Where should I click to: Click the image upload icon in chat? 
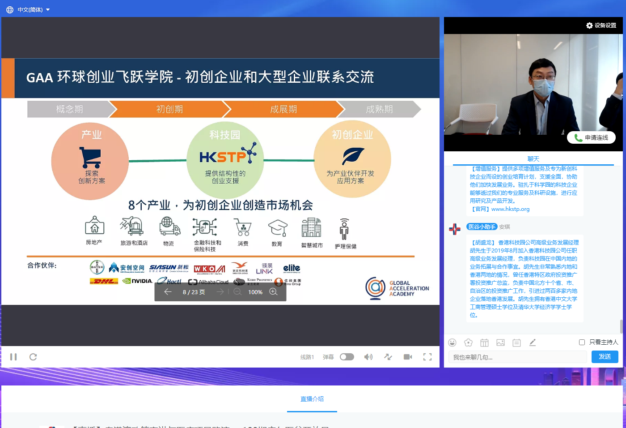coord(500,342)
